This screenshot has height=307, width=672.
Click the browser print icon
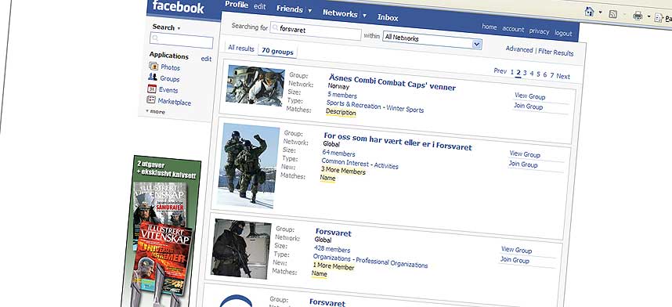point(638,16)
